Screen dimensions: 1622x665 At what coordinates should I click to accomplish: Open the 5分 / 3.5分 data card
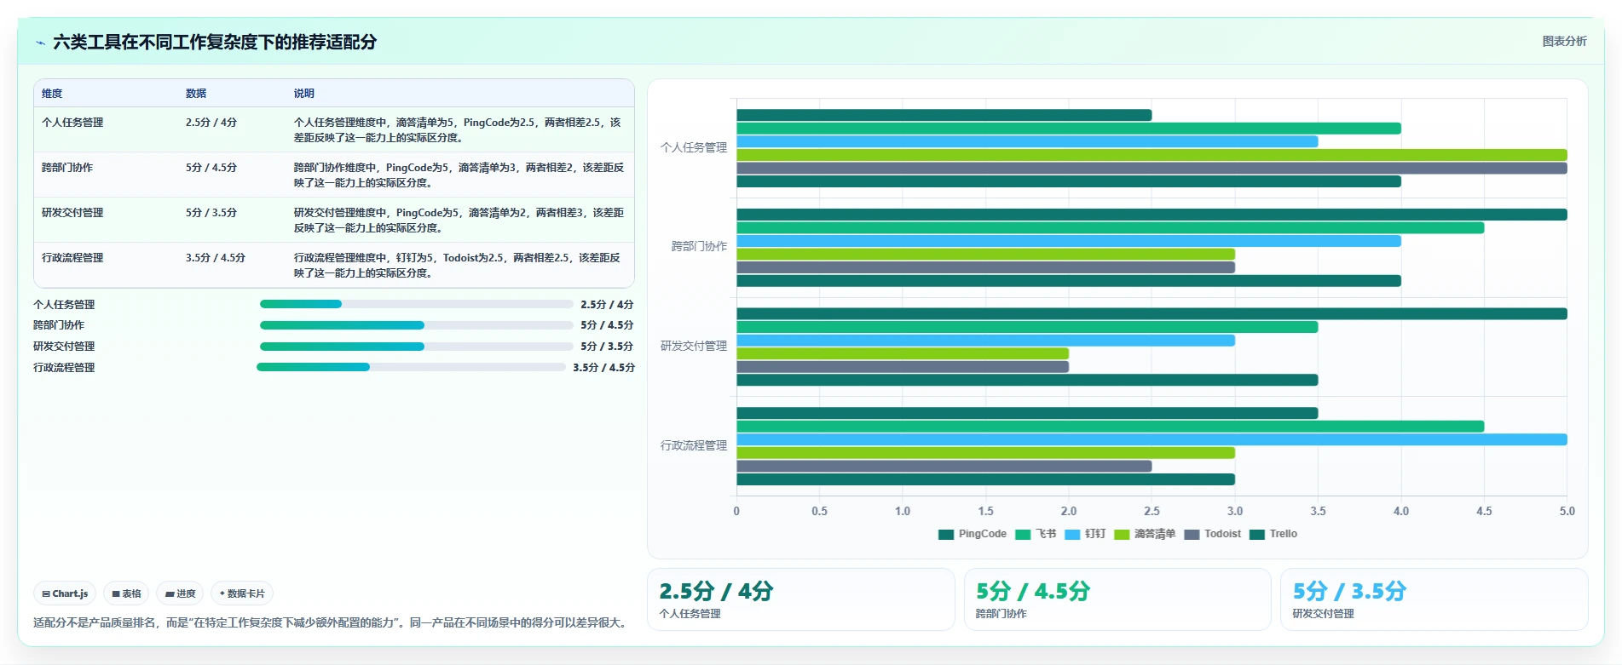[1434, 599]
